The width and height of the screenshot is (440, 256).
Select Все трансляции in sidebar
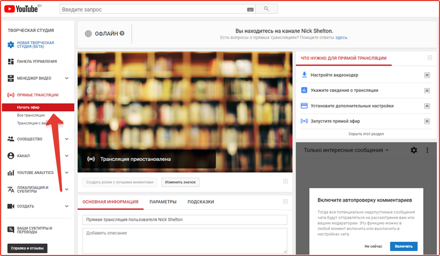(31, 115)
